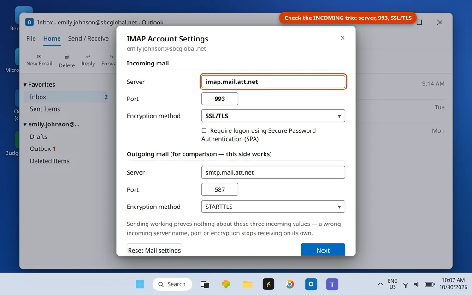The height and width of the screenshot is (295, 472).
Task: Open the Send / Receive tab
Action: [88, 39]
